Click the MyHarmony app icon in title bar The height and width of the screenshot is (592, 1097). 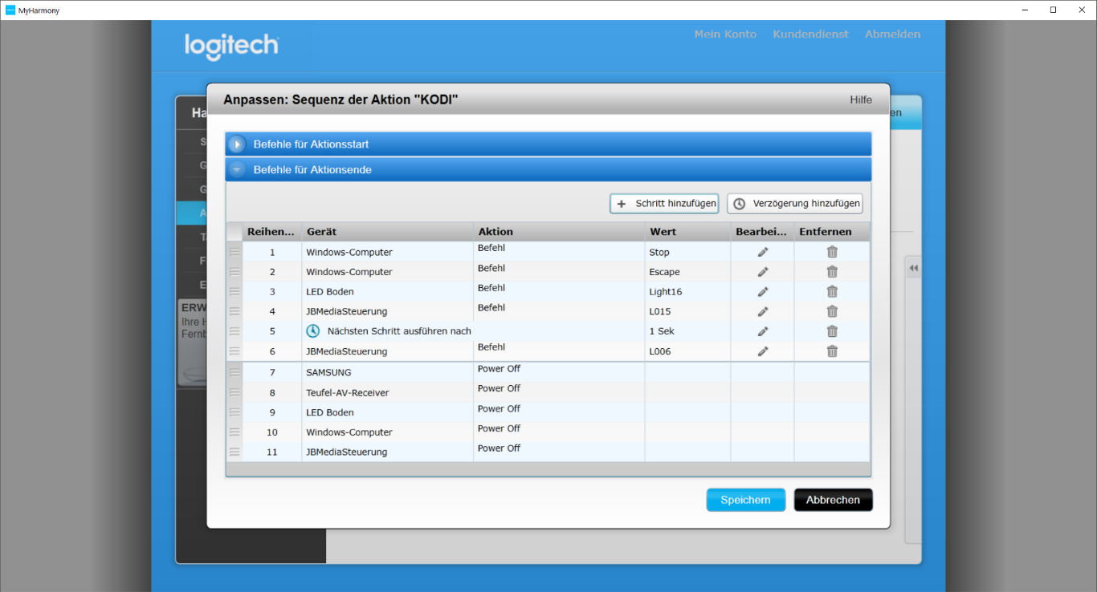click(10, 10)
